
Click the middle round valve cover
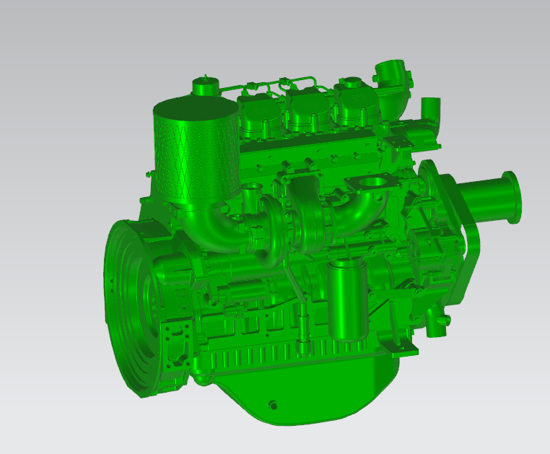[305, 110]
